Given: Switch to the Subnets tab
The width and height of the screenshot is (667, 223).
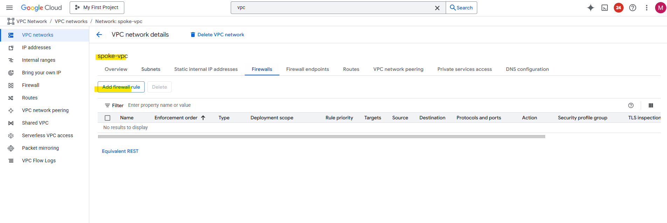Looking at the screenshot, I should (151, 69).
